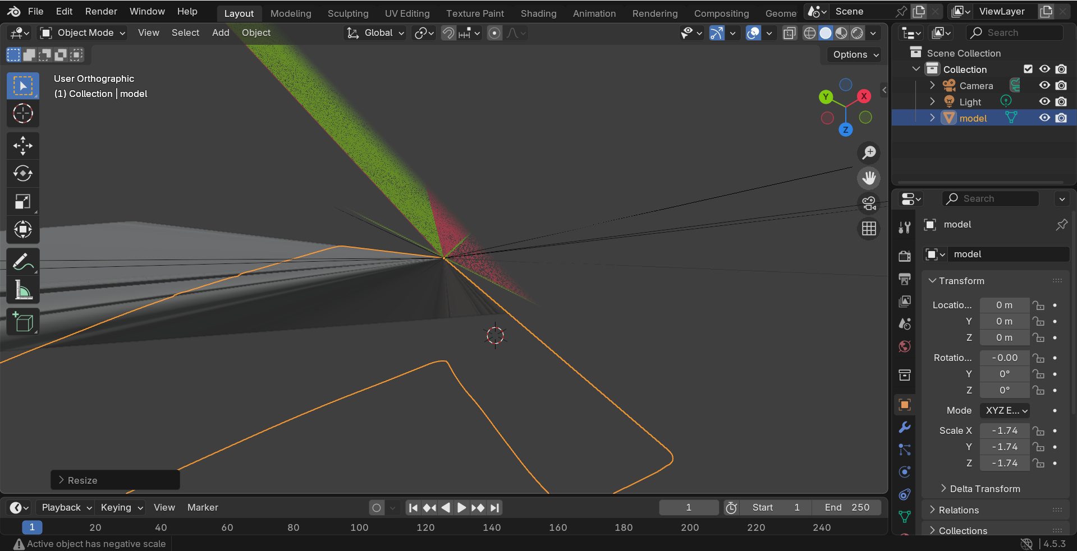Toggle the camera view icon
Screen dimensions: 1077x551
(869, 203)
